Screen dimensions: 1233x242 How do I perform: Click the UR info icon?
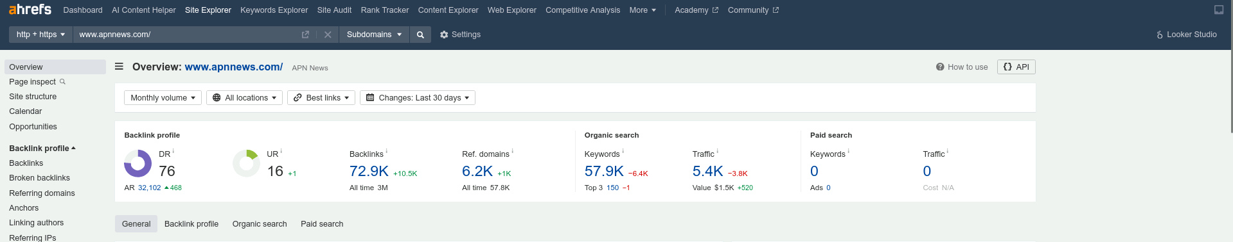[x=281, y=151]
